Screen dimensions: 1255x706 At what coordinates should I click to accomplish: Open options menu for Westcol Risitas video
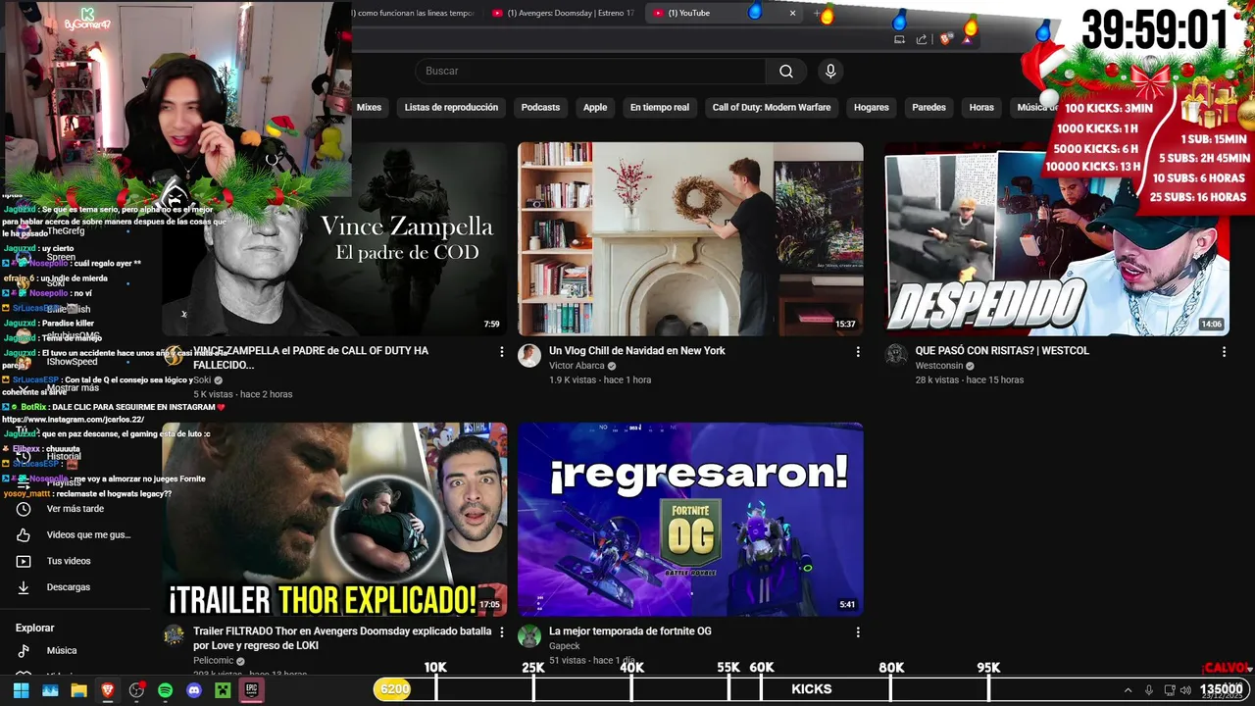click(1224, 351)
